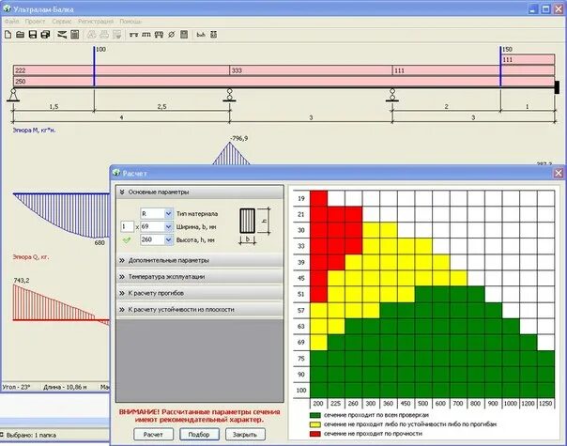This screenshot has width=567, height=446.
Task: Select the roller support at the 4 m mark
Action: tap(229, 95)
